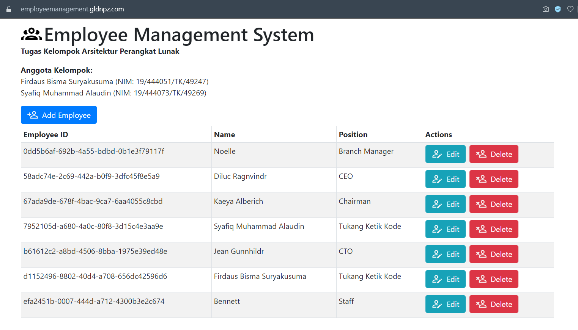This screenshot has height=330, width=578.
Task: Click the people icon beside the page title
Action: click(x=31, y=34)
